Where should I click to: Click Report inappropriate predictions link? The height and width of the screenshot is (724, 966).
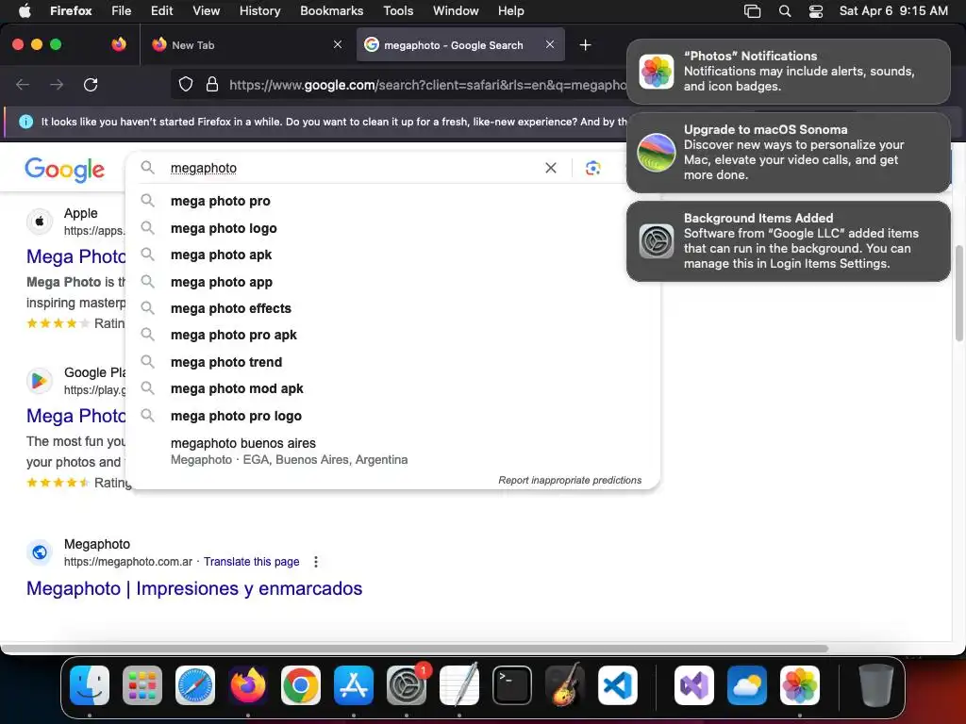pos(570,480)
